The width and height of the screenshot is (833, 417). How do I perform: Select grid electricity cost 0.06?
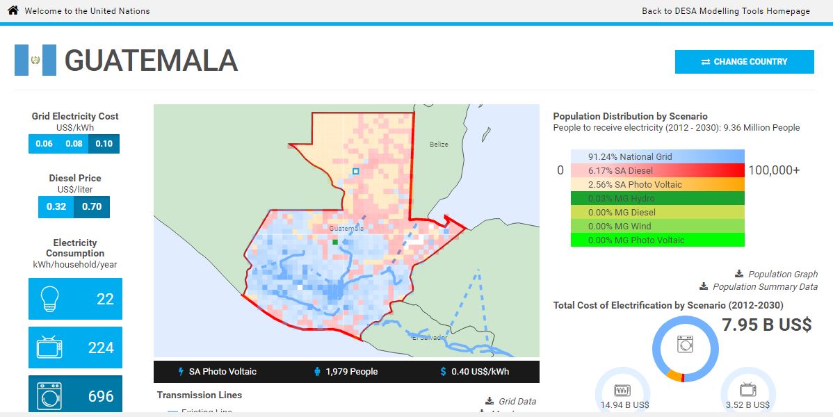click(44, 144)
